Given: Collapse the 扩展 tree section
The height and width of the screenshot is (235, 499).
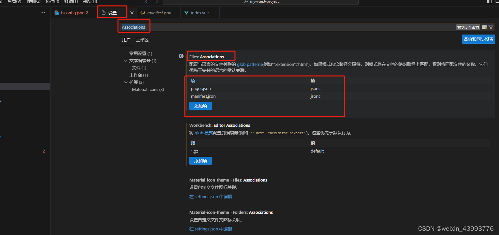Looking at the screenshot, I should coord(126,82).
